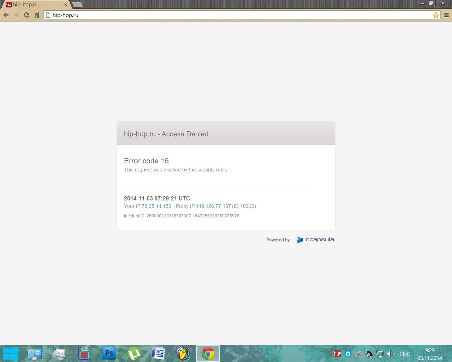Open the volume speaker tray icon
452x362 pixels.
391,354
